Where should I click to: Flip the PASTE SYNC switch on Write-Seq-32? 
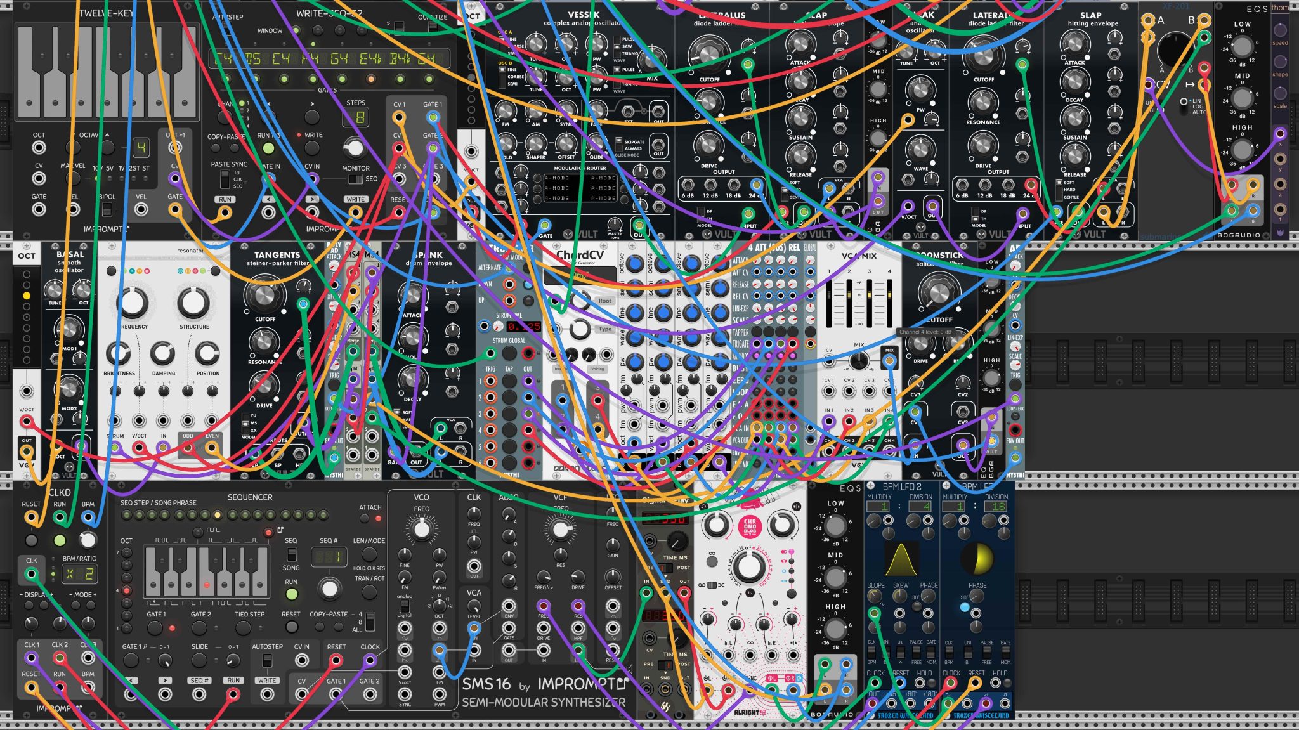(x=224, y=179)
